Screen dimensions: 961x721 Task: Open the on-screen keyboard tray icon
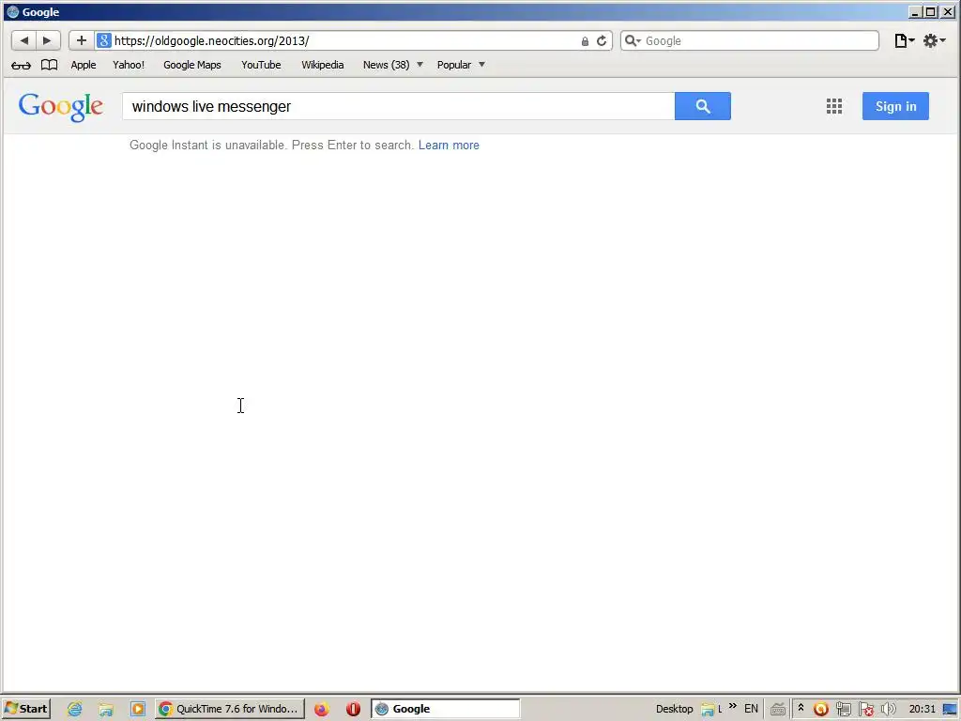[x=778, y=710]
